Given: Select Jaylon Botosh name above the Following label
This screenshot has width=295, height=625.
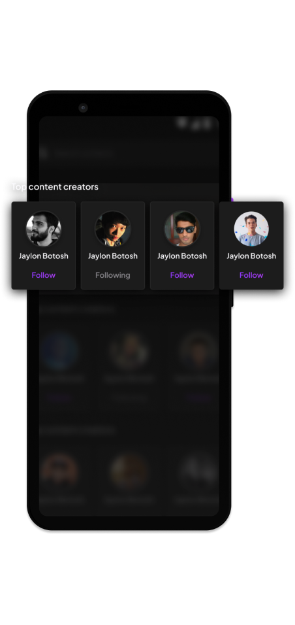Looking at the screenshot, I should tap(113, 256).
